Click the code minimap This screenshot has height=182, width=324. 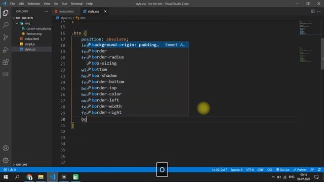[x=309, y=41]
